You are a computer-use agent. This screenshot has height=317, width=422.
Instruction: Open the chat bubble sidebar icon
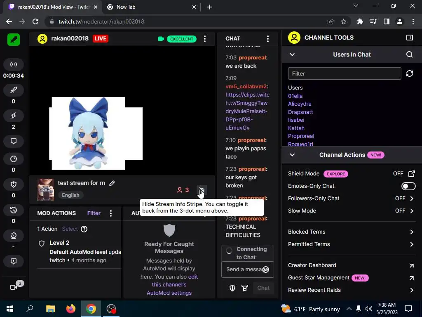[x=14, y=141]
